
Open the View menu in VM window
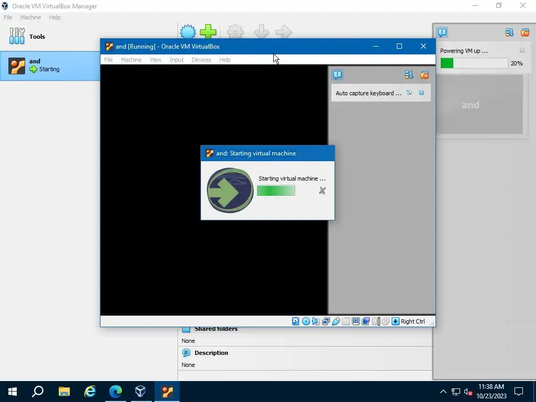pyautogui.click(x=155, y=60)
